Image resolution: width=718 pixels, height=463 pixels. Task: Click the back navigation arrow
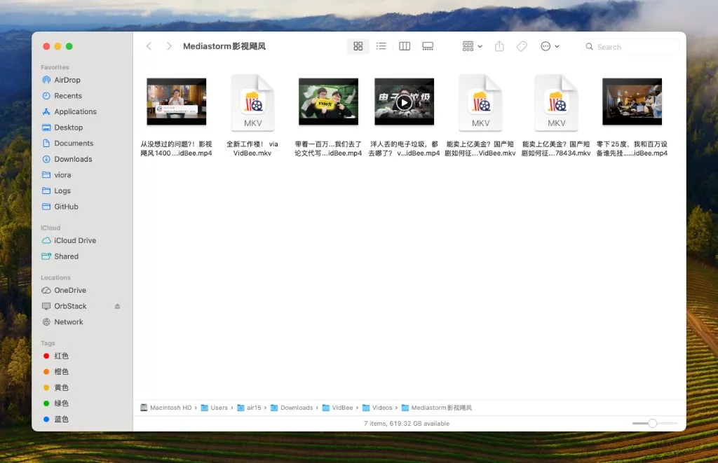tap(149, 46)
